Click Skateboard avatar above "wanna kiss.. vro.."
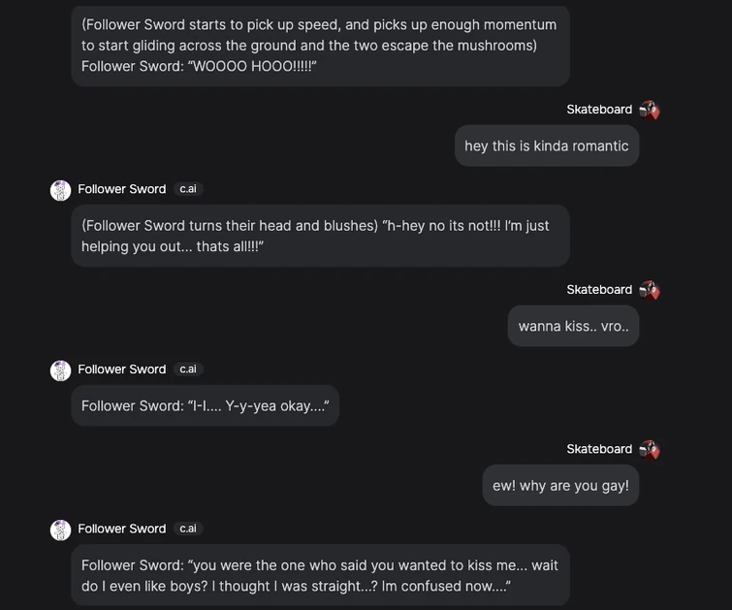The width and height of the screenshot is (732, 610). tap(650, 290)
